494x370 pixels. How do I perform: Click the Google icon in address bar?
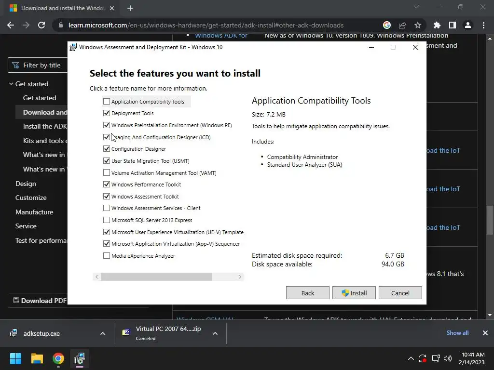coord(386,25)
